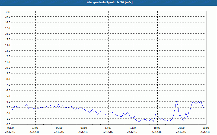Select the '22.12.16' date under 03:00

point(34,132)
